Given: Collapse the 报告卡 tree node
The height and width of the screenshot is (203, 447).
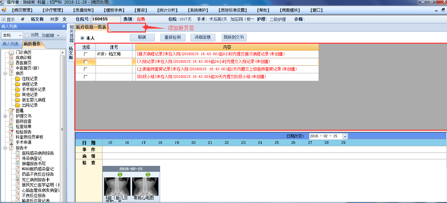Looking at the screenshot, I should [5, 148].
